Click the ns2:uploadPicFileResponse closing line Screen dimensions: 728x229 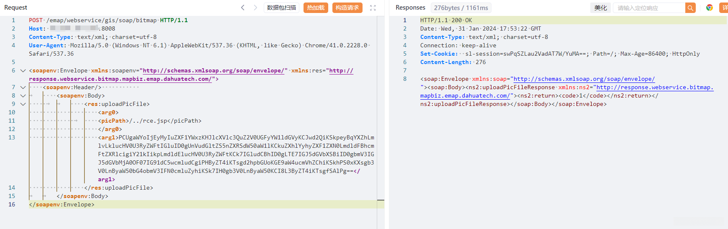tap(513, 104)
